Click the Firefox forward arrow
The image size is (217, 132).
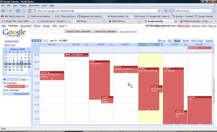point(10,10)
